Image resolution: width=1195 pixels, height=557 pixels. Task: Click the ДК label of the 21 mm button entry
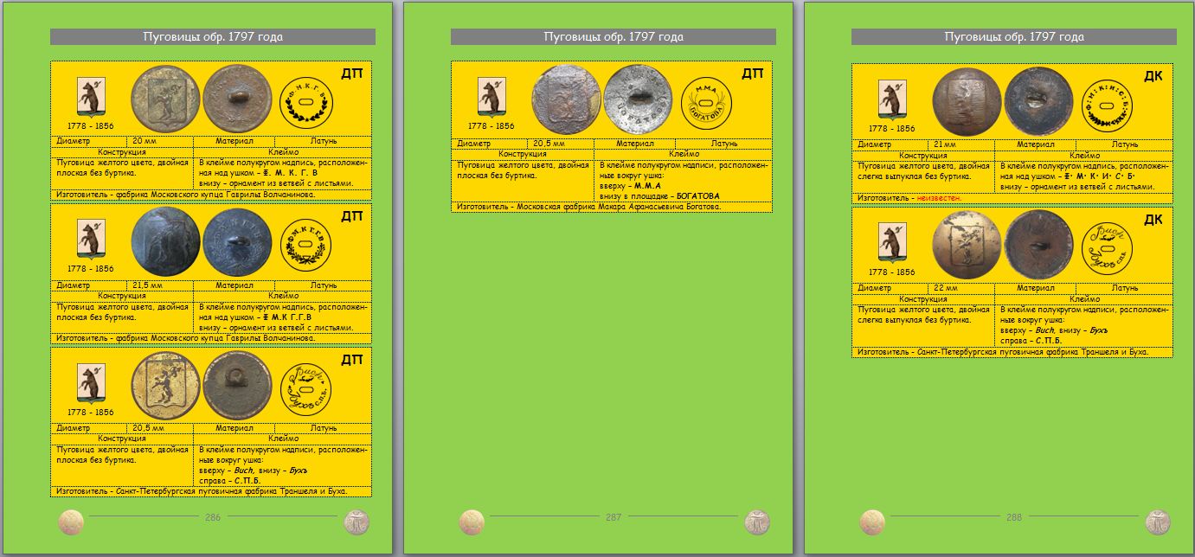pos(1153,77)
